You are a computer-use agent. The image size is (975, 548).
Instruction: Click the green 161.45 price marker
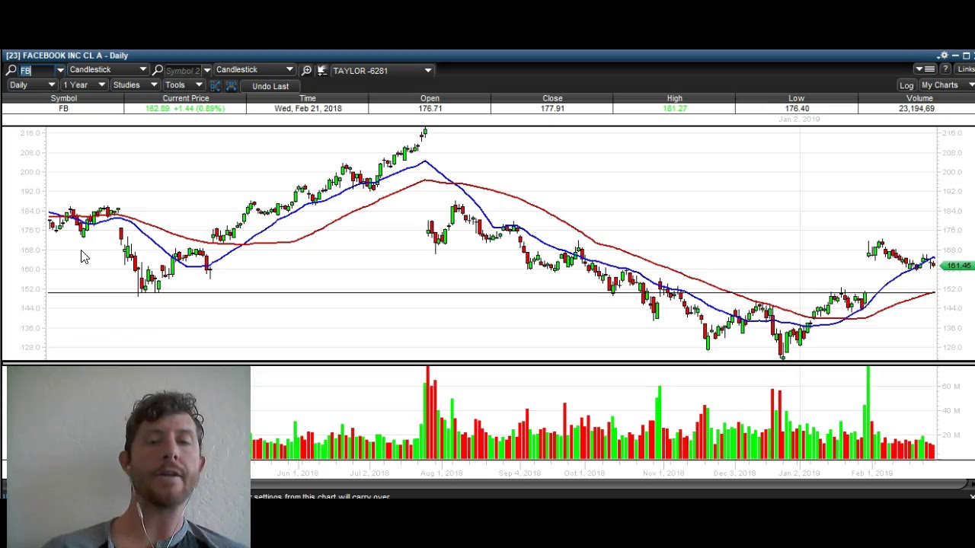click(957, 266)
